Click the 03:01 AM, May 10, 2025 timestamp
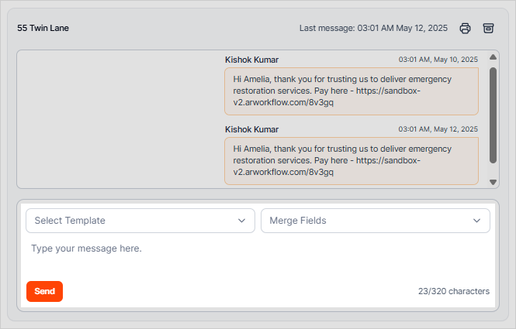This screenshot has height=329, width=516. click(x=438, y=60)
